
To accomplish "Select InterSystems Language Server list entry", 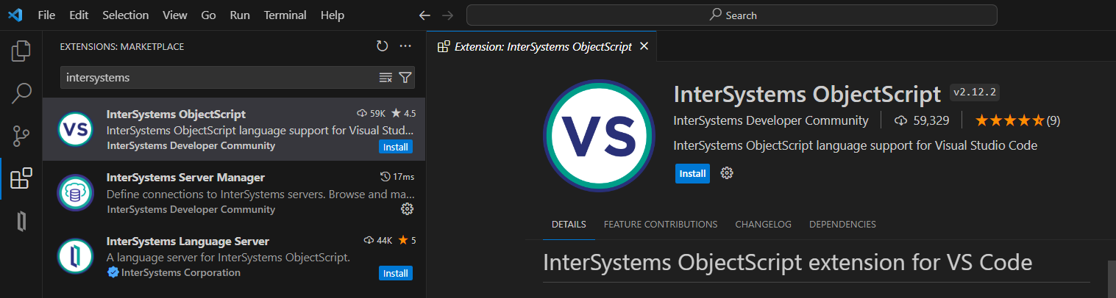I will (234, 256).
